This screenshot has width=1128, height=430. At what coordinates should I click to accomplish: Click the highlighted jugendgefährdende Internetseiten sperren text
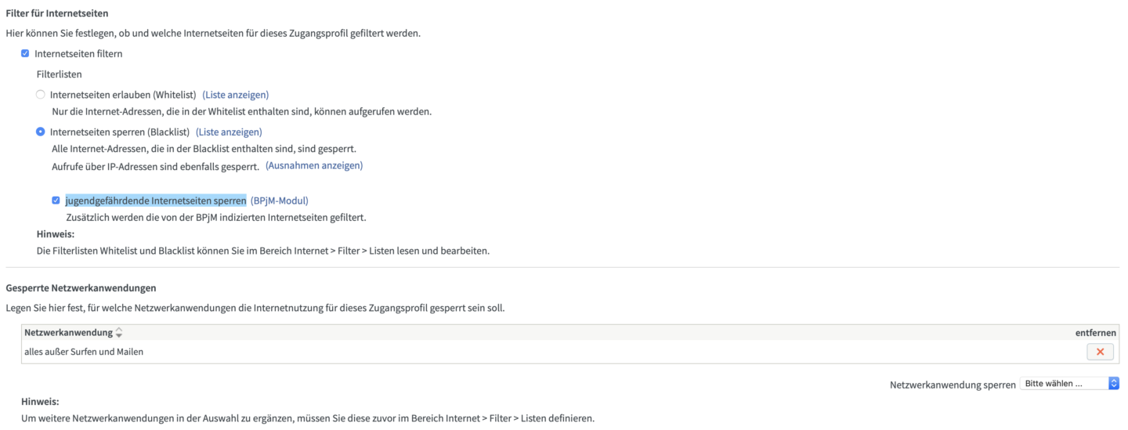156,201
